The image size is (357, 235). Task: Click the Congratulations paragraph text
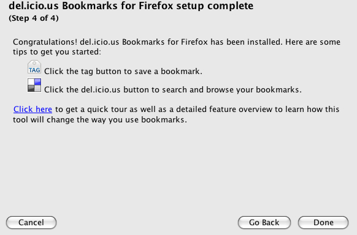(177, 47)
